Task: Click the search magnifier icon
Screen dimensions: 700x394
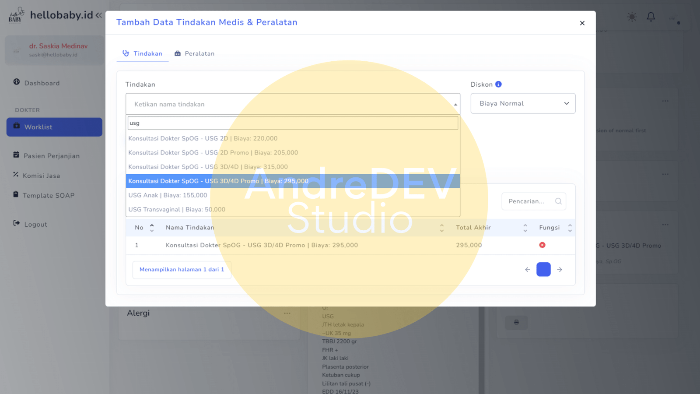Action: coord(558,201)
